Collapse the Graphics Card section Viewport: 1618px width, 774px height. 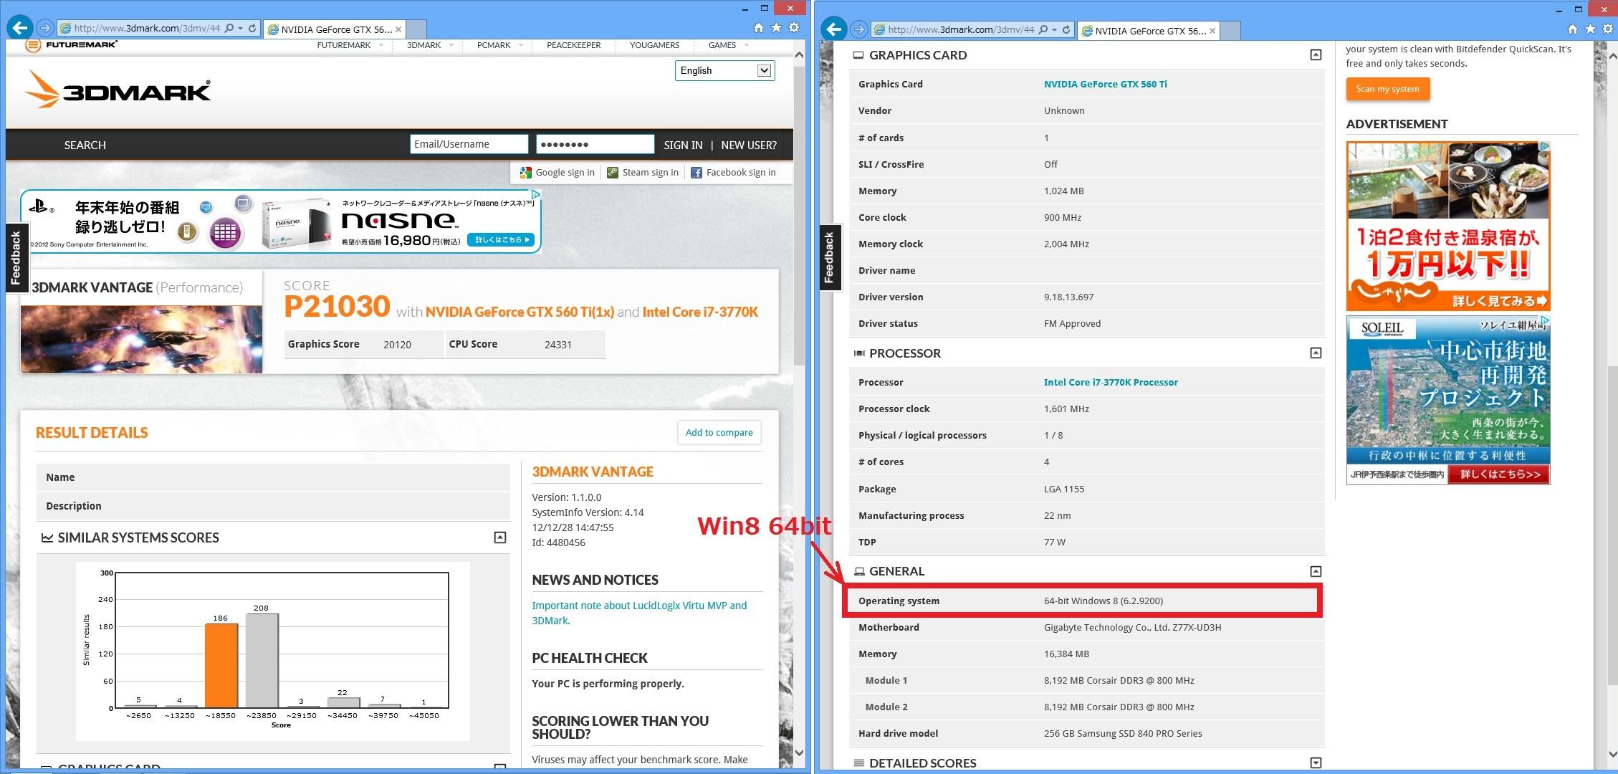(1316, 55)
